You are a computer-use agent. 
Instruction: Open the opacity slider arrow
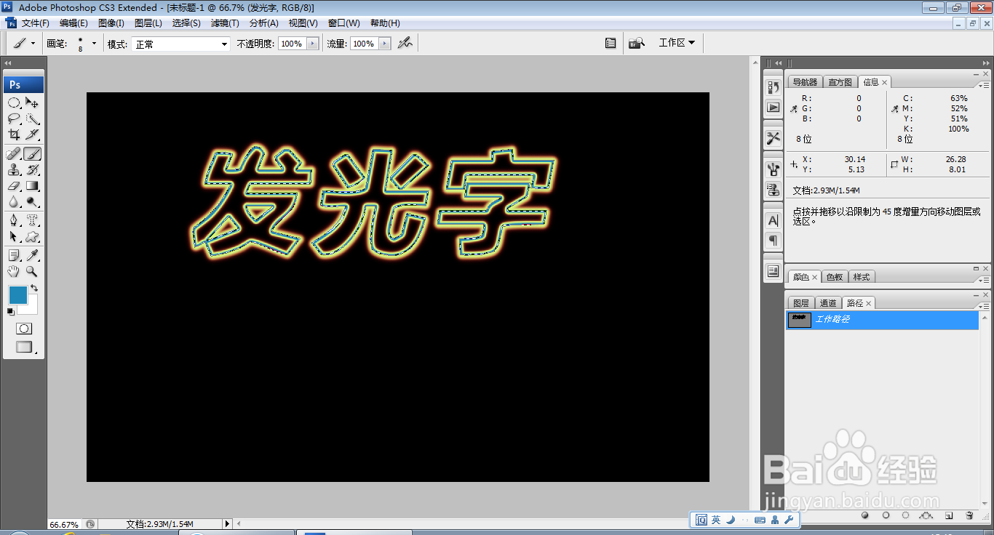313,44
